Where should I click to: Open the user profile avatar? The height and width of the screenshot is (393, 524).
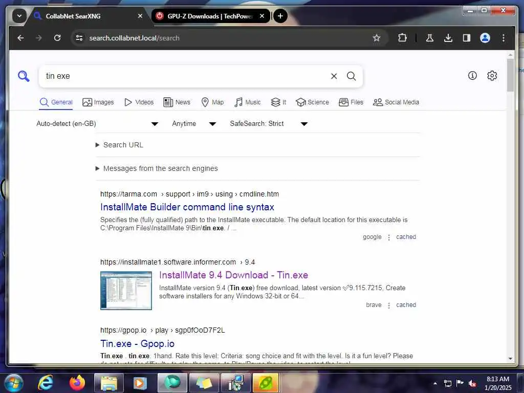[485, 38]
